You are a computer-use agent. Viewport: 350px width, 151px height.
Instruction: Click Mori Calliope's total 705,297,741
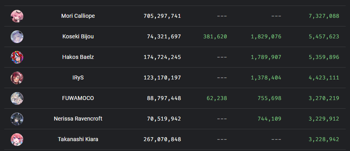pyautogui.click(x=162, y=16)
